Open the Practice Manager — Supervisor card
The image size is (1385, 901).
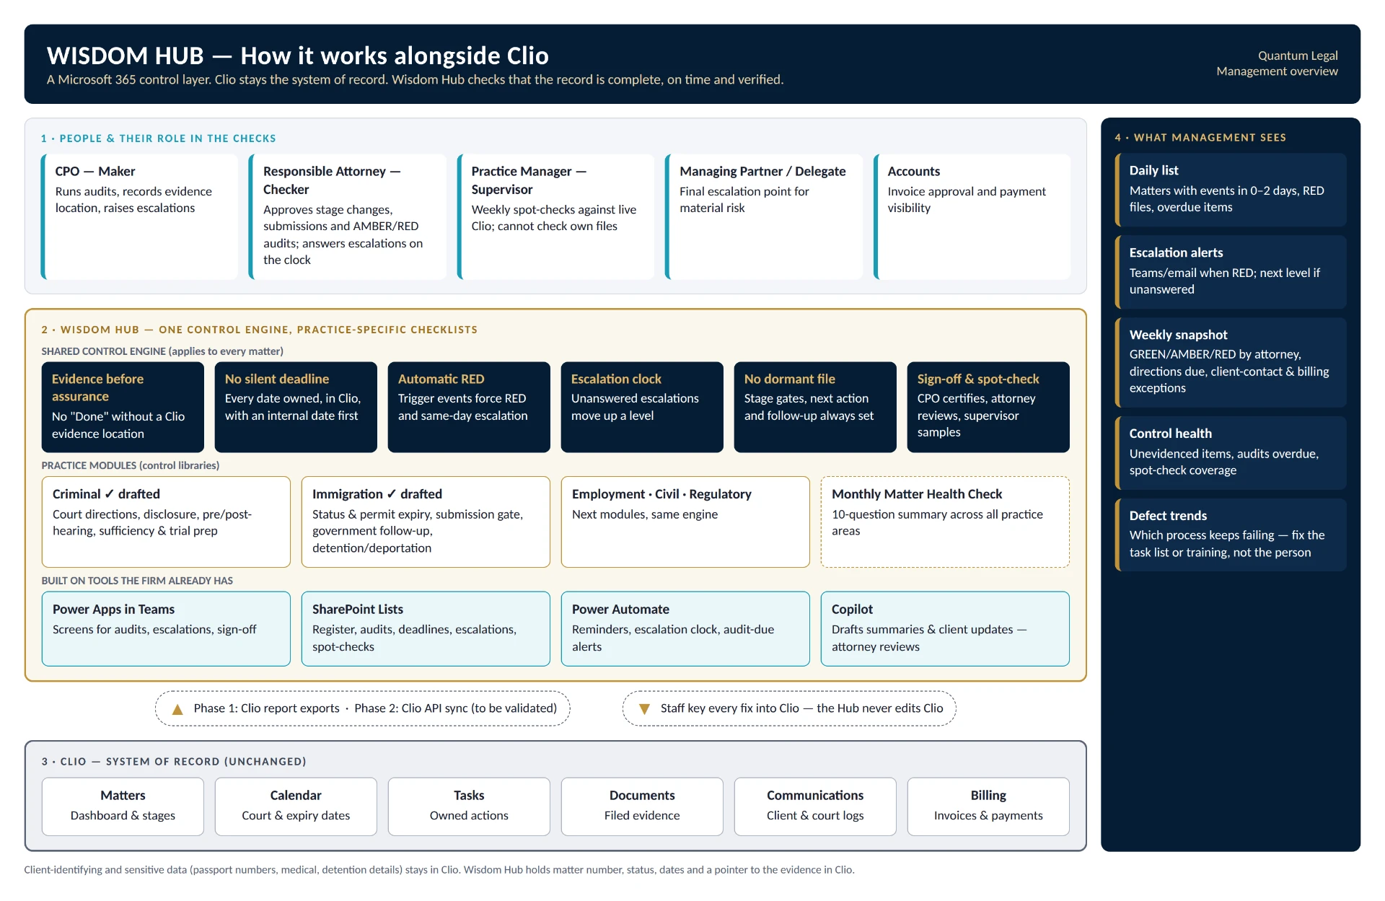555,216
